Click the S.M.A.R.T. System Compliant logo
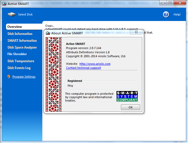Viewport: 188px width, 143px height. (x=127, y=96)
